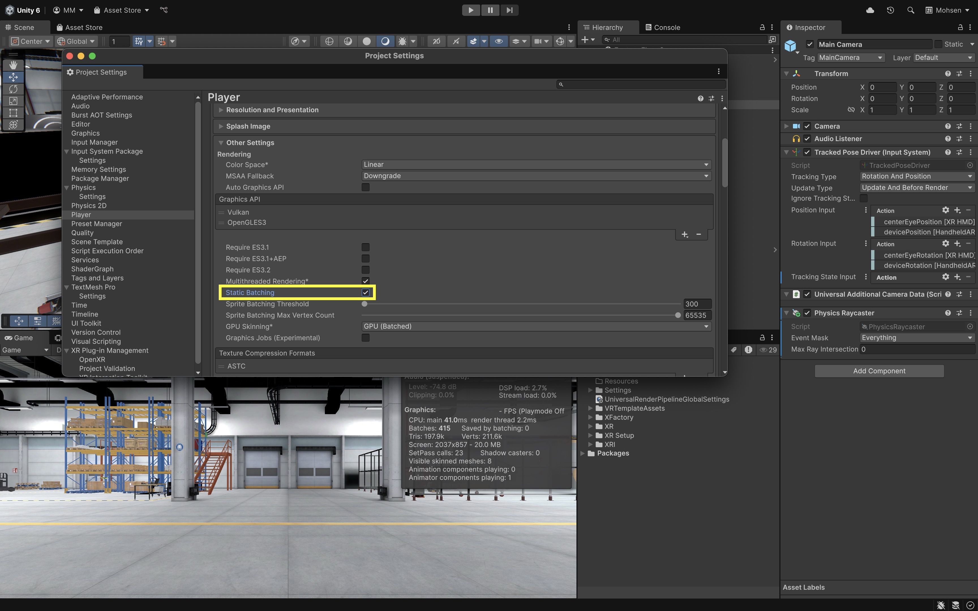Image resolution: width=978 pixels, height=611 pixels.
Task: Open Camera component preset icon
Action: 959,126
